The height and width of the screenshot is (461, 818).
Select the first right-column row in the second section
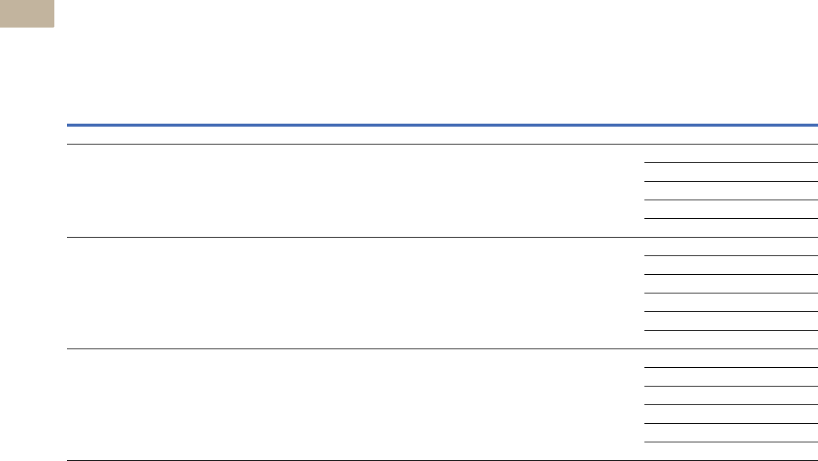pos(730,247)
